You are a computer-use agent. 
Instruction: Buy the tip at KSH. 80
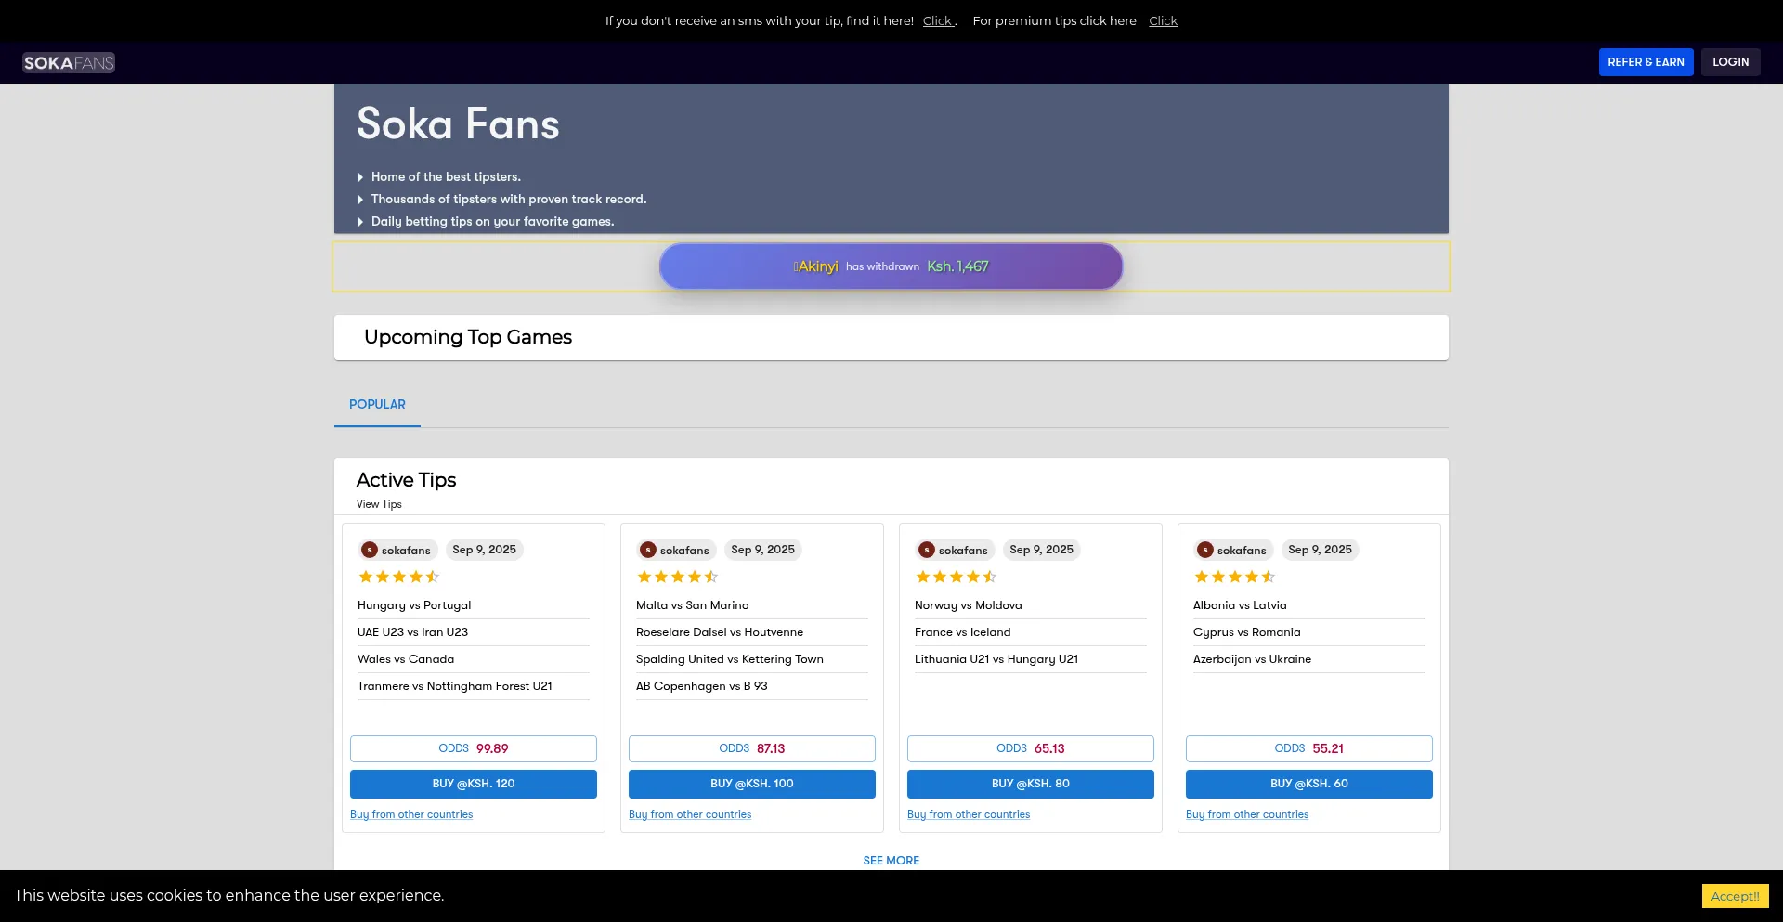[1031, 784]
